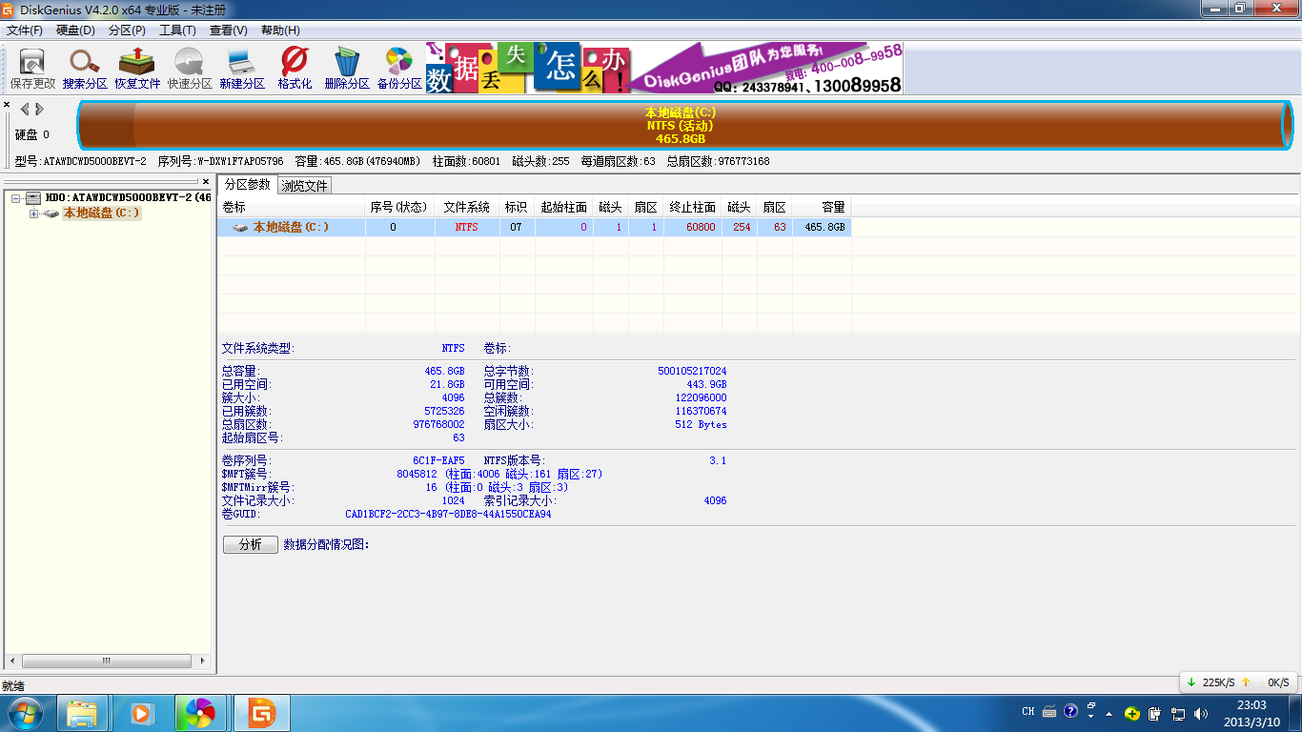Click the on-screen keyboard tray icon
Image resolution: width=1302 pixels, height=732 pixels.
pos(1049,711)
